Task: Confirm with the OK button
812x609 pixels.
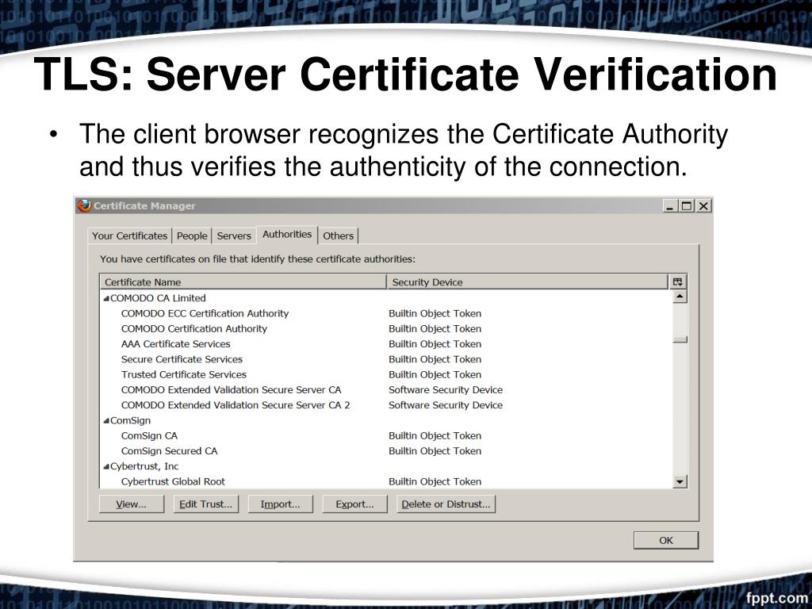Action: pos(666,540)
